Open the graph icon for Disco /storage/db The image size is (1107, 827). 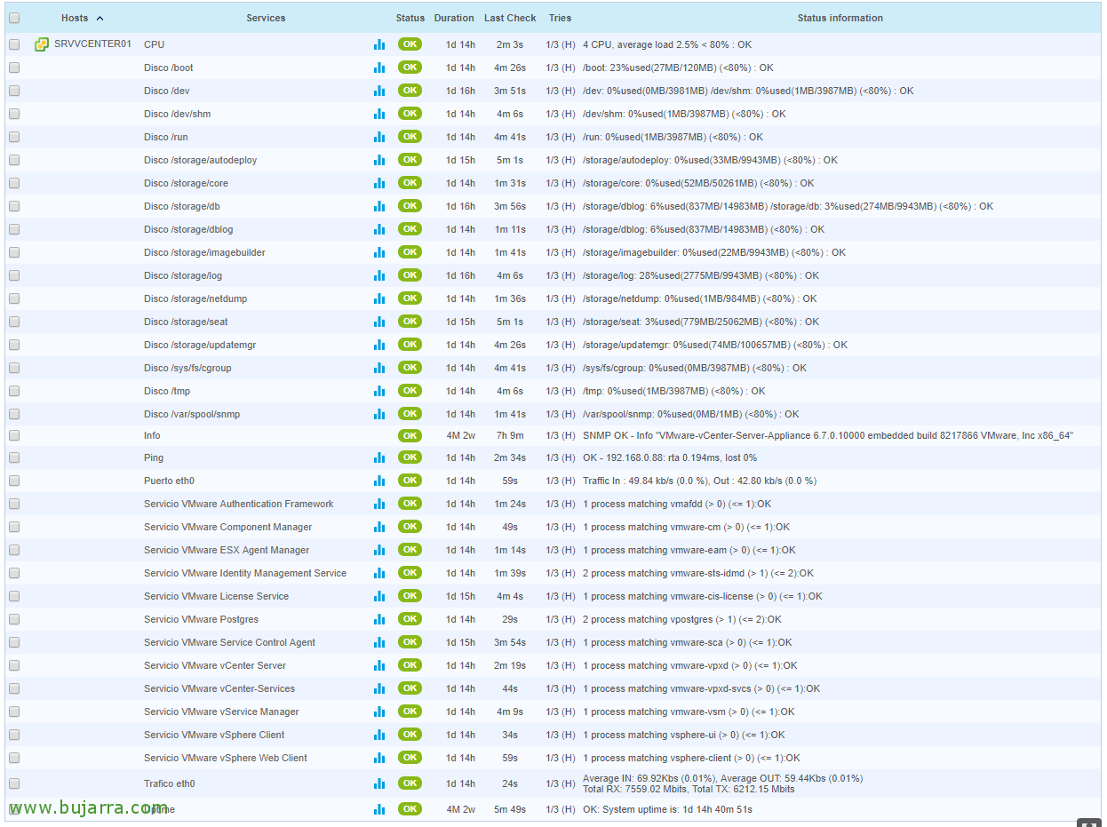[379, 205]
